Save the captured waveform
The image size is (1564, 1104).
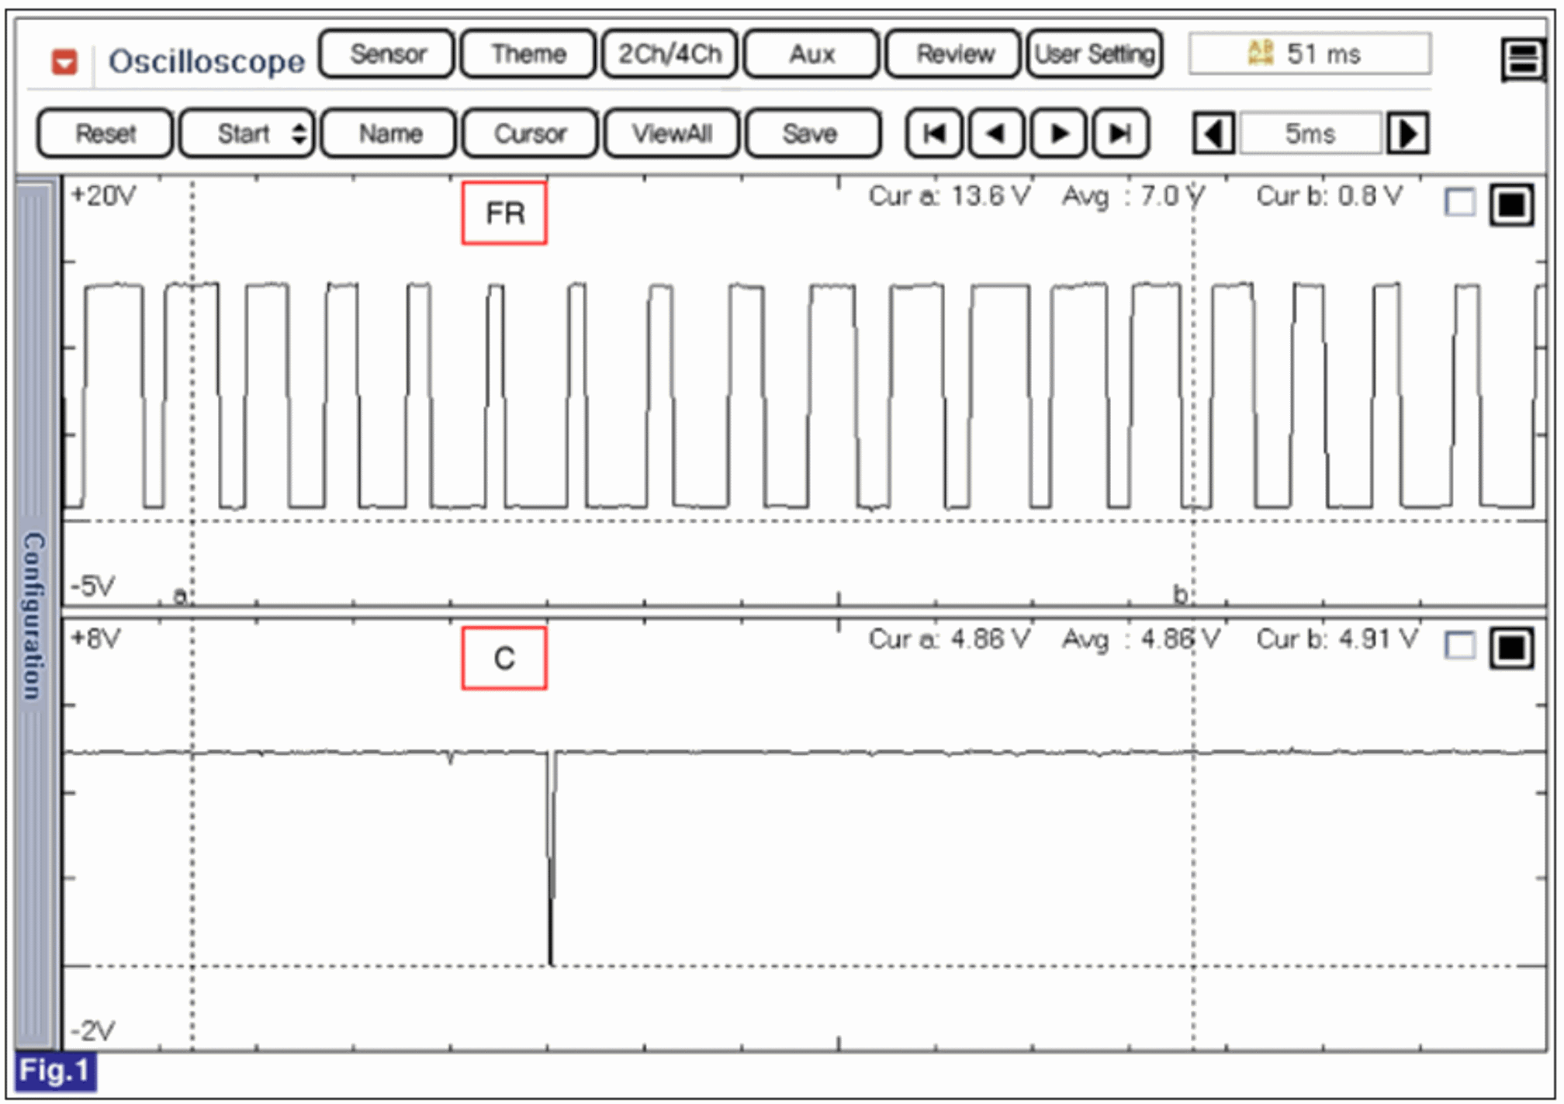(x=811, y=133)
